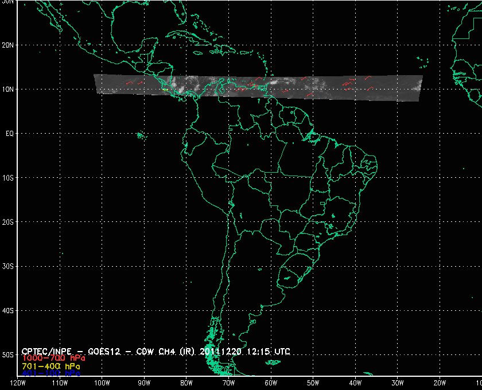Click the Falkland Islands outline near 60W
Viewport: 482px width, 390px height.
[x=273, y=362]
